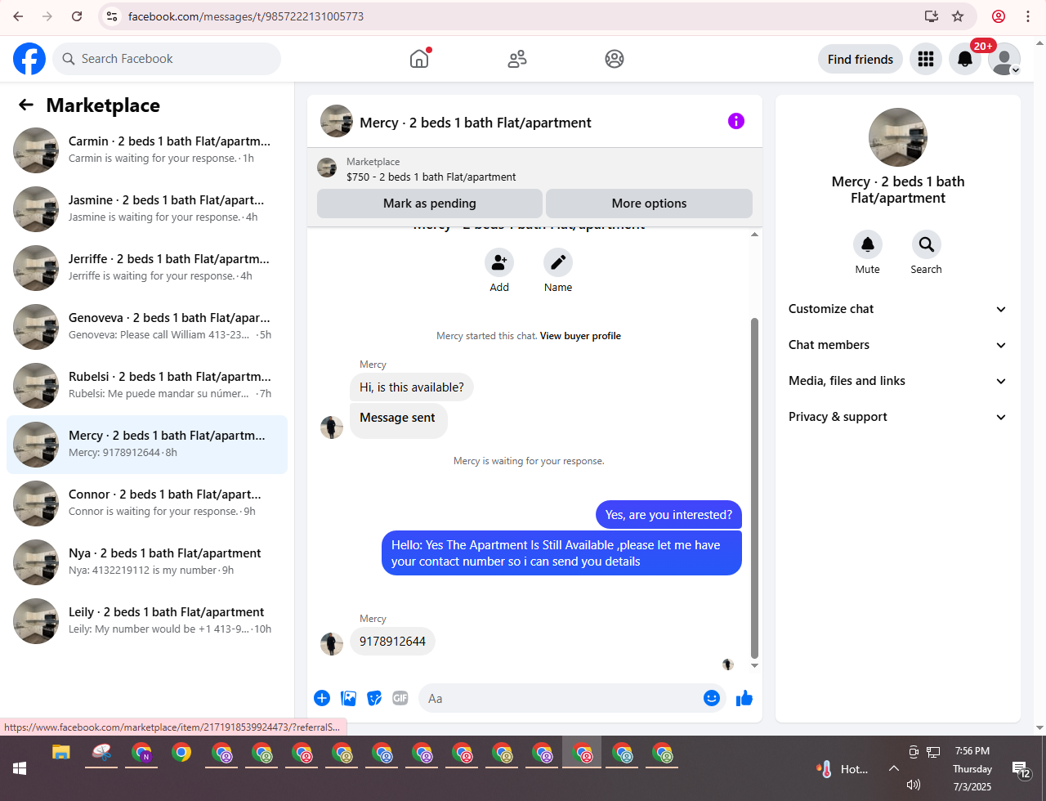Open Nya's conversation
This screenshot has height=801, width=1046.
click(x=147, y=562)
